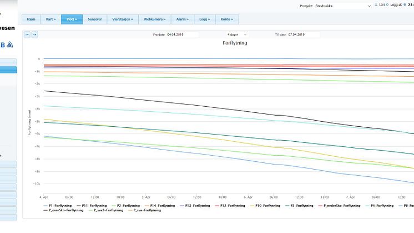
Task: Toggle P10-Forflytning legend series
Action: [265, 206]
